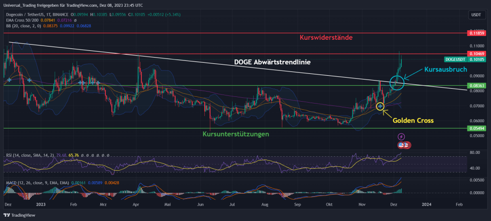Click the EMA Cross 50/200 indicator legend
Image resolution: width=491 pixels, height=221 pixels.
[23, 20]
